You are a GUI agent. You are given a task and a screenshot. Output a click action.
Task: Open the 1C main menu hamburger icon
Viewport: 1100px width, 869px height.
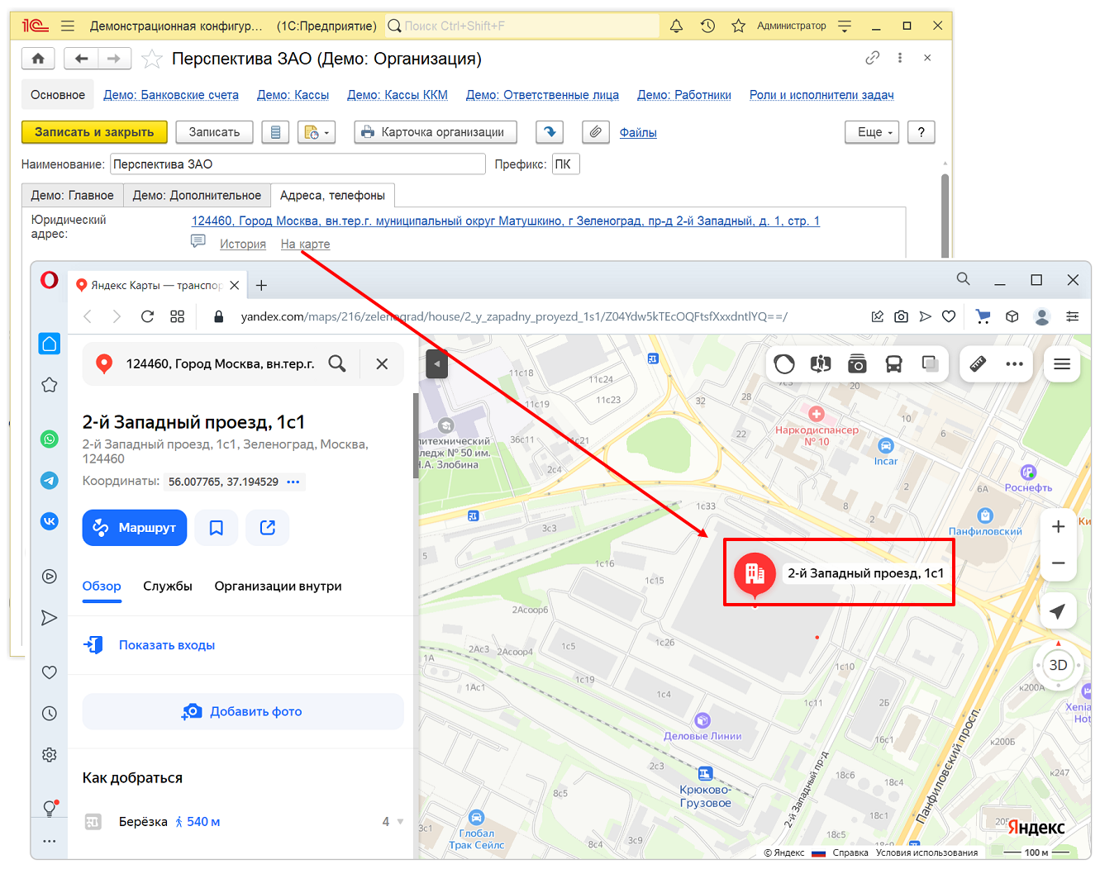(68, 26)
